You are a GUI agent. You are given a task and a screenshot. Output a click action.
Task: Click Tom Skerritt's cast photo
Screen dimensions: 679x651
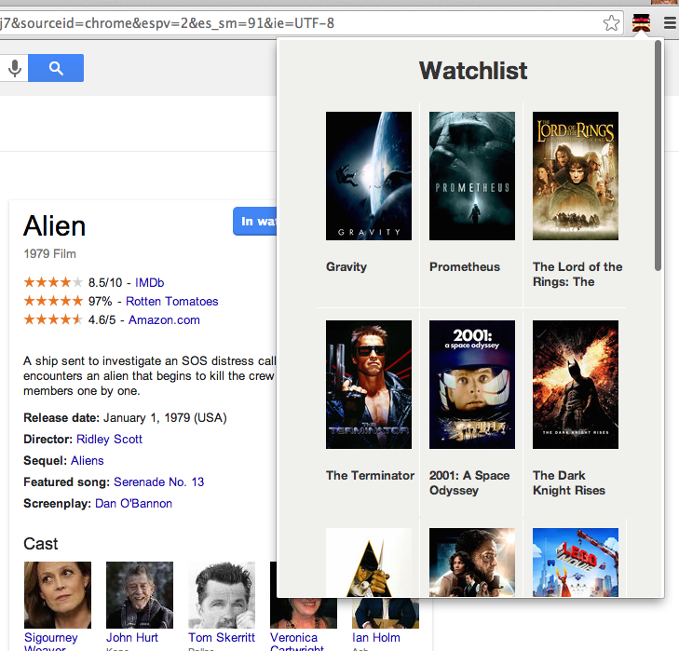click(x=222, y=595)
